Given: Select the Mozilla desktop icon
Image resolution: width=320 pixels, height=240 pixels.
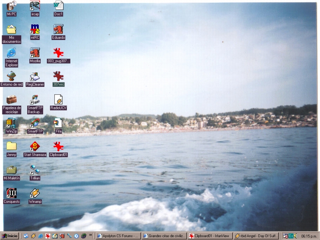Looking at the screenshot, I should (x=35, y=53).
